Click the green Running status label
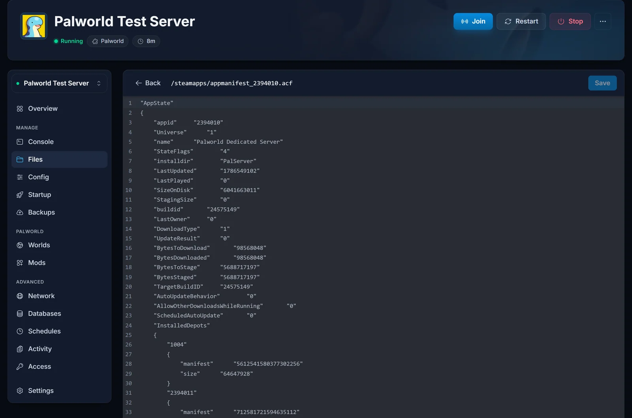The image size is (632, 418). coord(72,41)
